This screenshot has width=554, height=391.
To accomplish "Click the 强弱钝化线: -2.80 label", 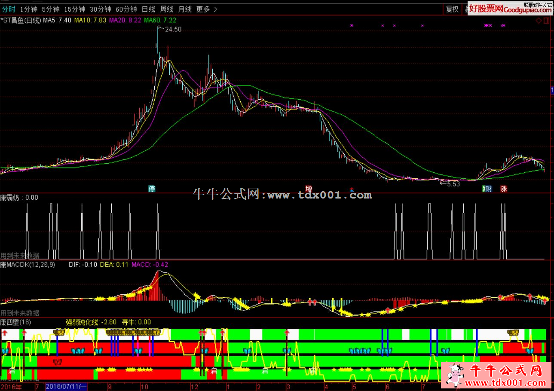I will coord(91,322).
